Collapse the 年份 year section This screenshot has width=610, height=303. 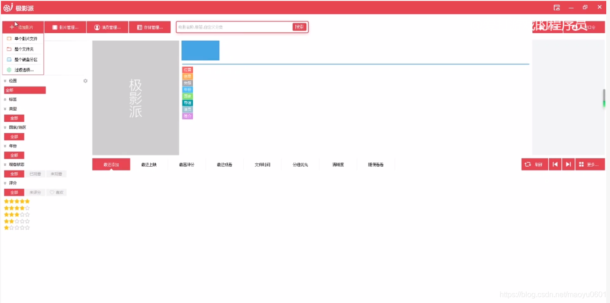pos(5,146)
